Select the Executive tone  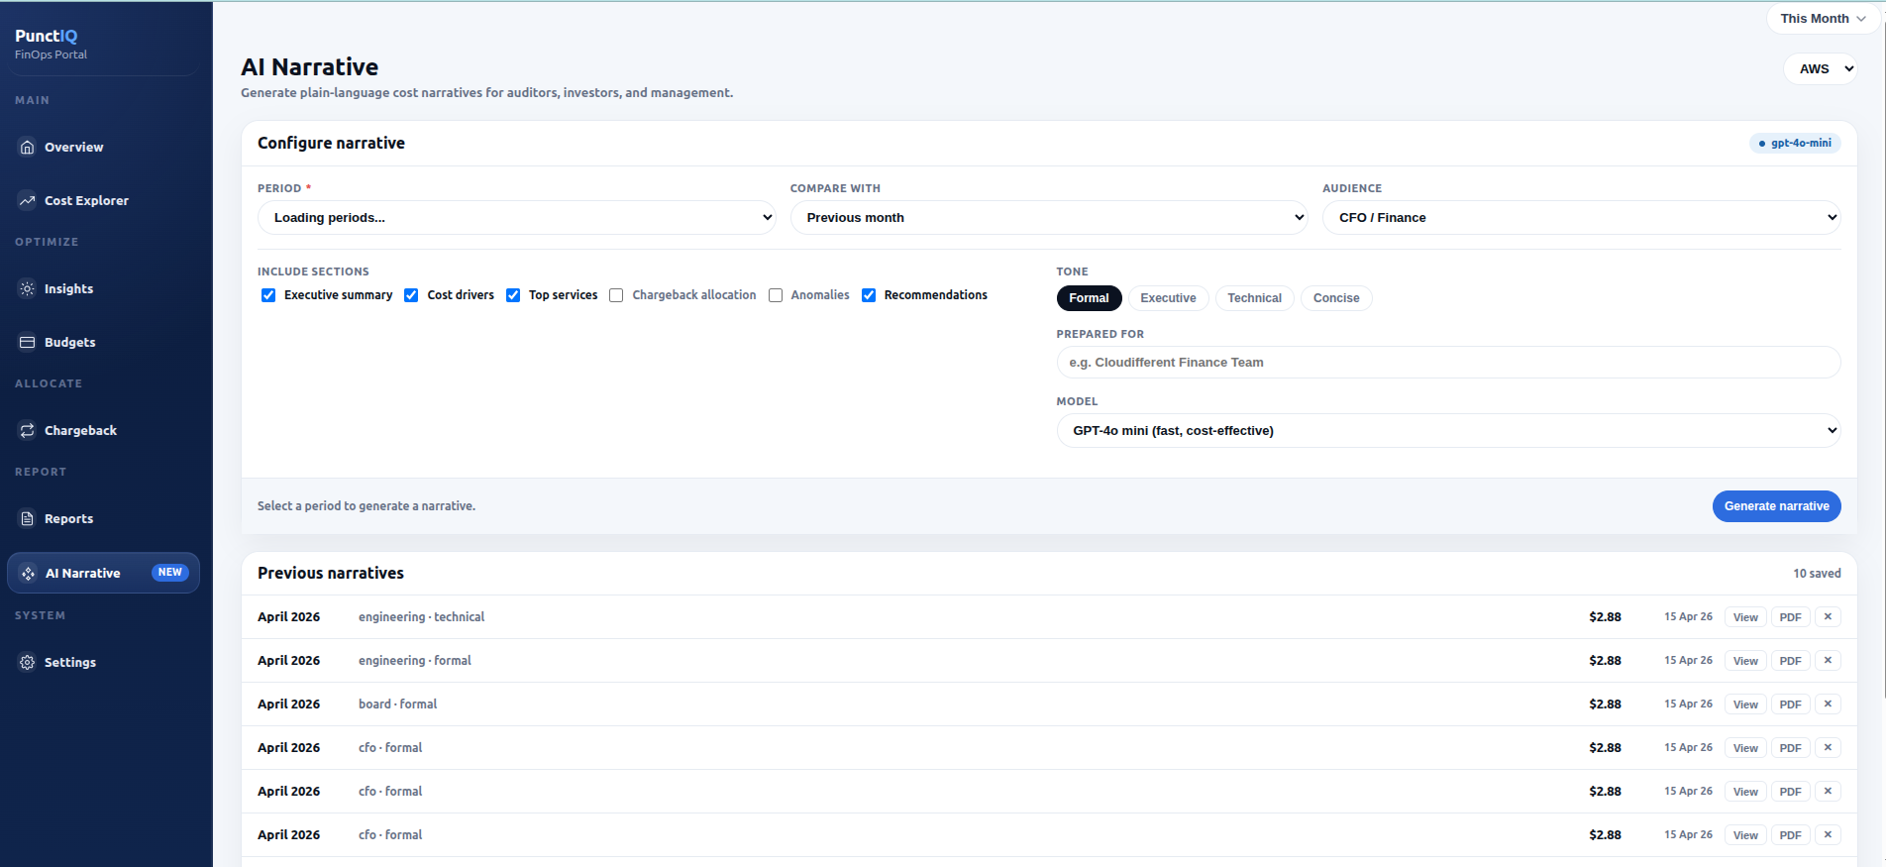(x=1168, y=298)
